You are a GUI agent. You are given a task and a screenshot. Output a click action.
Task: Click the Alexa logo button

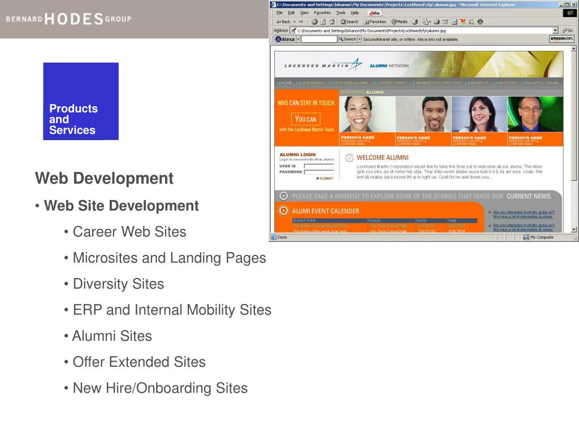point(285,39)
